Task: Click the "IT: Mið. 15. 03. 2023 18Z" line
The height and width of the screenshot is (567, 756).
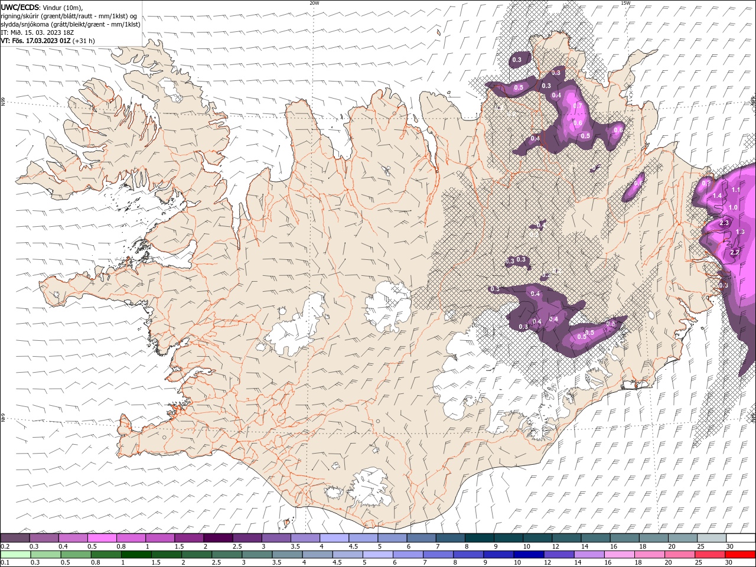Action: (38, 32)
